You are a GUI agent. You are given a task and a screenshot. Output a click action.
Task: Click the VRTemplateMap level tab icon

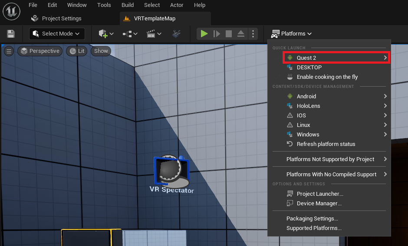127,19
